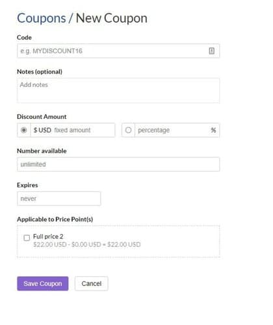Click the Full price 2 label text
273x325 pixels.
pos(48,237)
